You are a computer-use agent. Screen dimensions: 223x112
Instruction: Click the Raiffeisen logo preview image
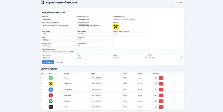116,27
